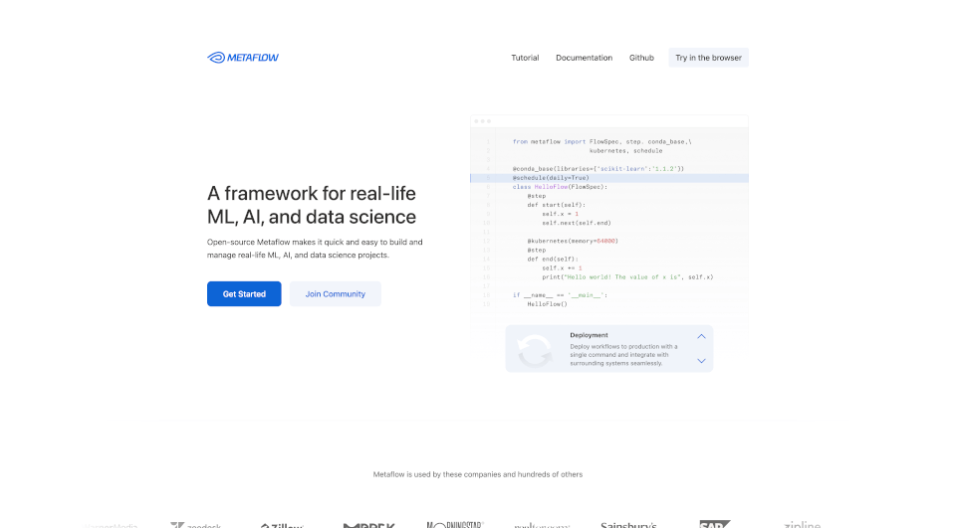Image resolution: width=956 pixels, height=528 pixels.
Task: Click the Metaflow logo in the header
Action: [x=243, y=58]
